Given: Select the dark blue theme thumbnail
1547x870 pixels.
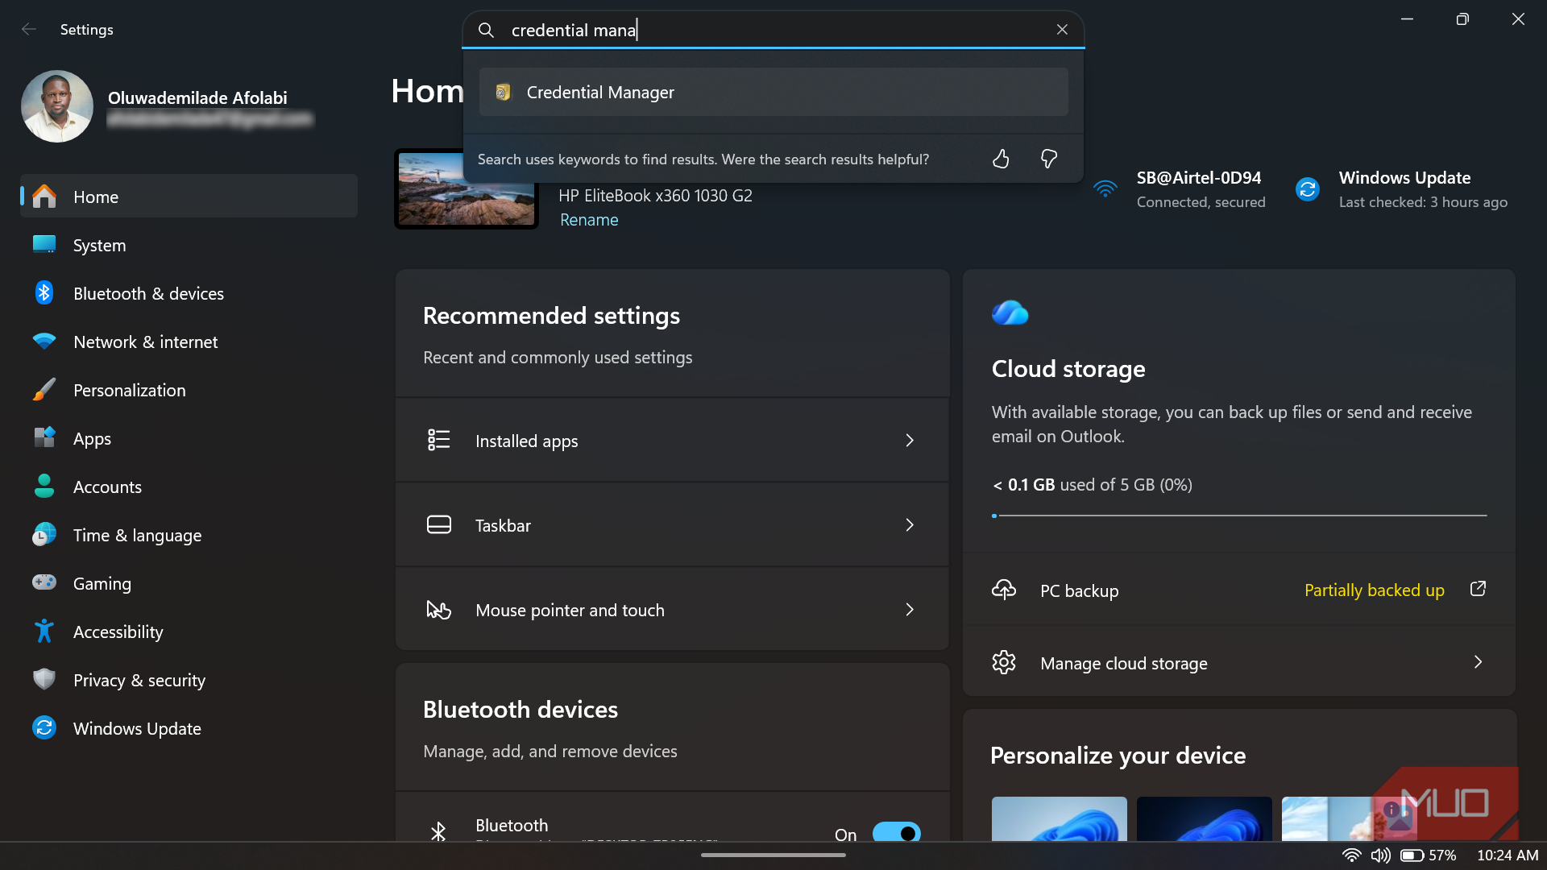Looking at the screenshot, I should click(x=1205, y=818).
